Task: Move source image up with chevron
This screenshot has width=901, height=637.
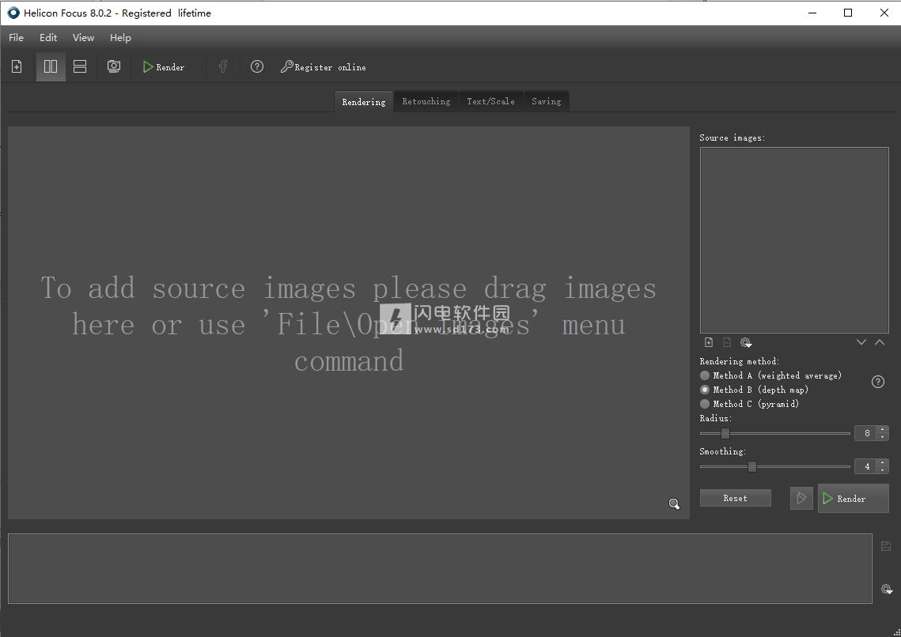Action: 880,342
